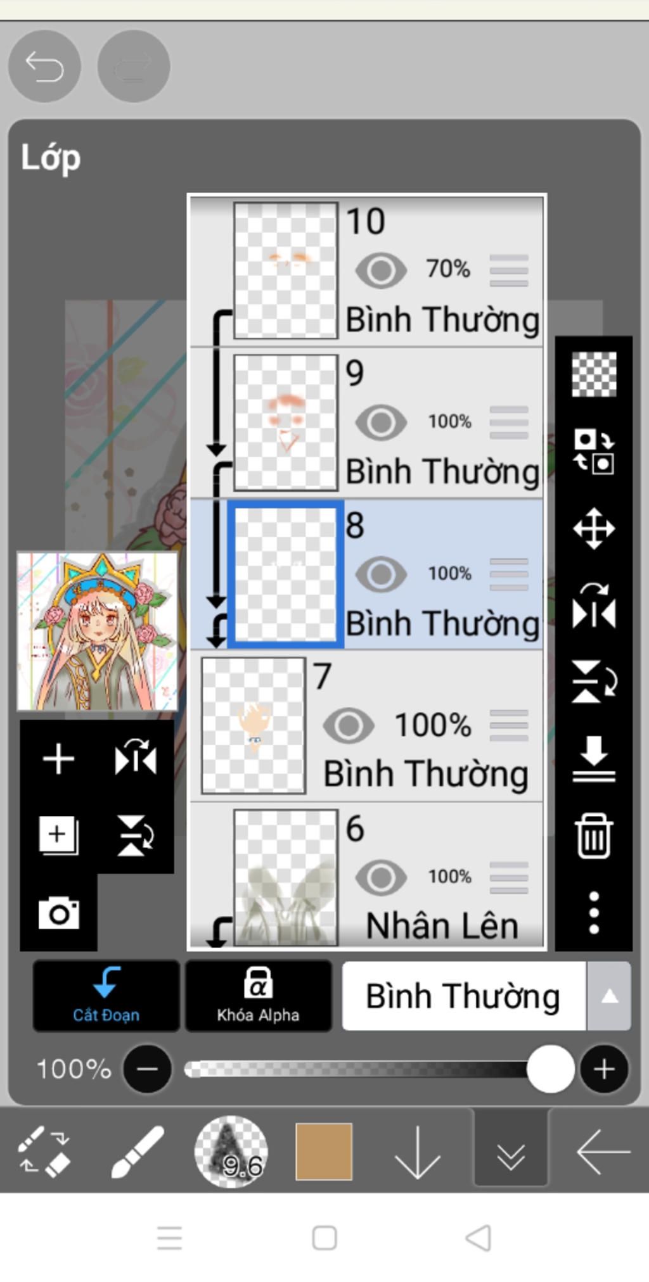Toggle the Cắt Đoạn clipping button
Image resolution: width=649 pixels, height=1282 pixels.
pyautogui.click(x=106, y=996)
